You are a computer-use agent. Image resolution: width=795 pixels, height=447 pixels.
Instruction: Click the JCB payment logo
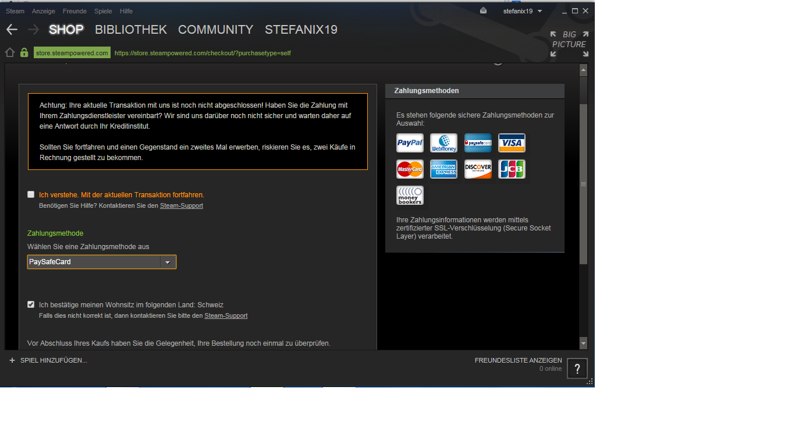(512, 169)
